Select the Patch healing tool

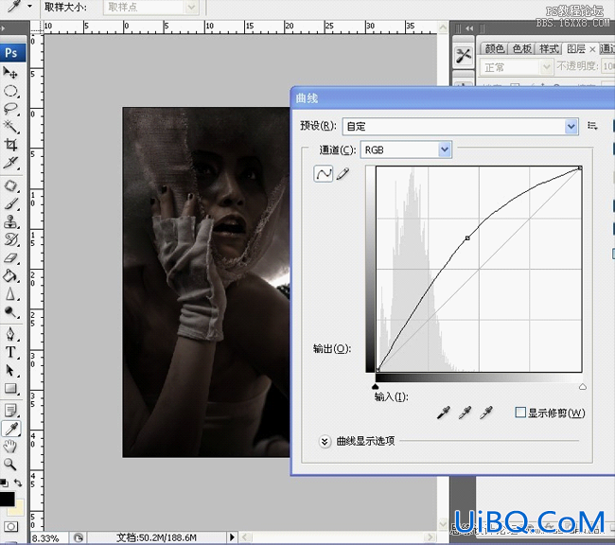coord(10,185)
